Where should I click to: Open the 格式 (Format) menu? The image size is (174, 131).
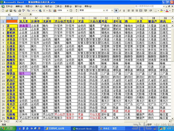49,6
